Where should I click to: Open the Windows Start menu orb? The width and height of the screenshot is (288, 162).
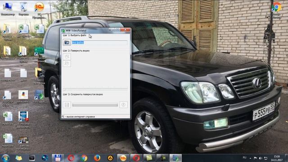(x=5, y=158)
